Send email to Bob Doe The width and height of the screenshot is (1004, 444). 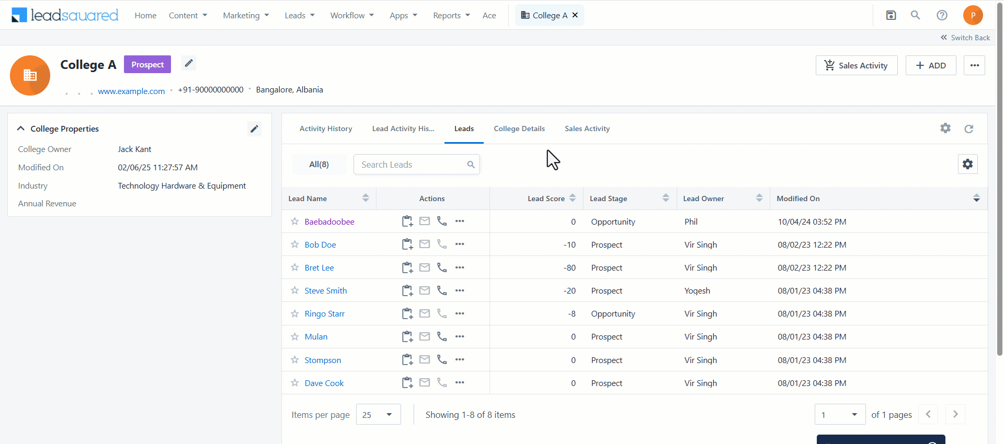[425, 244]
